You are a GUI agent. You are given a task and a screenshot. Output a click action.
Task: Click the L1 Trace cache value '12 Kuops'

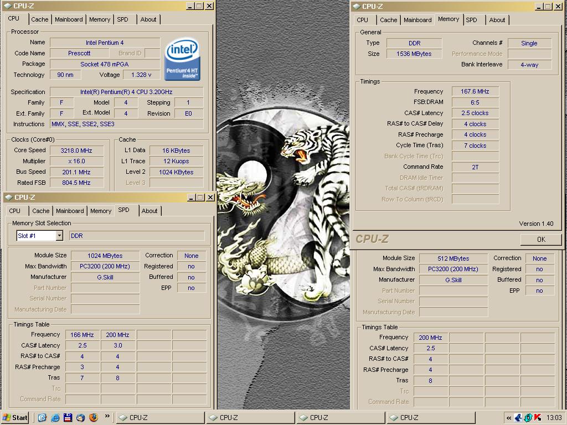pos(176,161)
